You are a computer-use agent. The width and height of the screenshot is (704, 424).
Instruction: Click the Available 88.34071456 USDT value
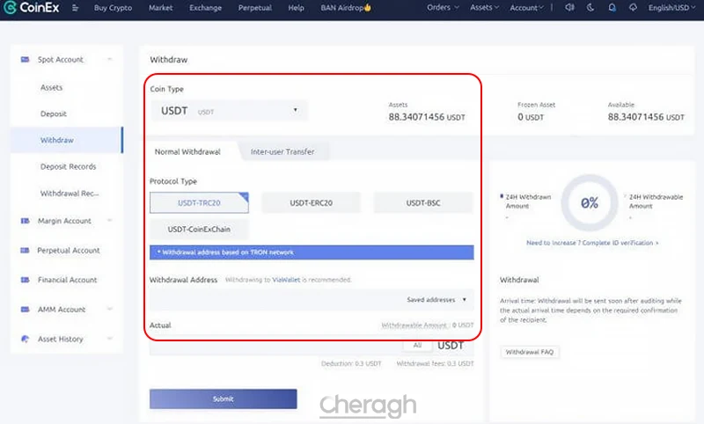coord(646,117)
